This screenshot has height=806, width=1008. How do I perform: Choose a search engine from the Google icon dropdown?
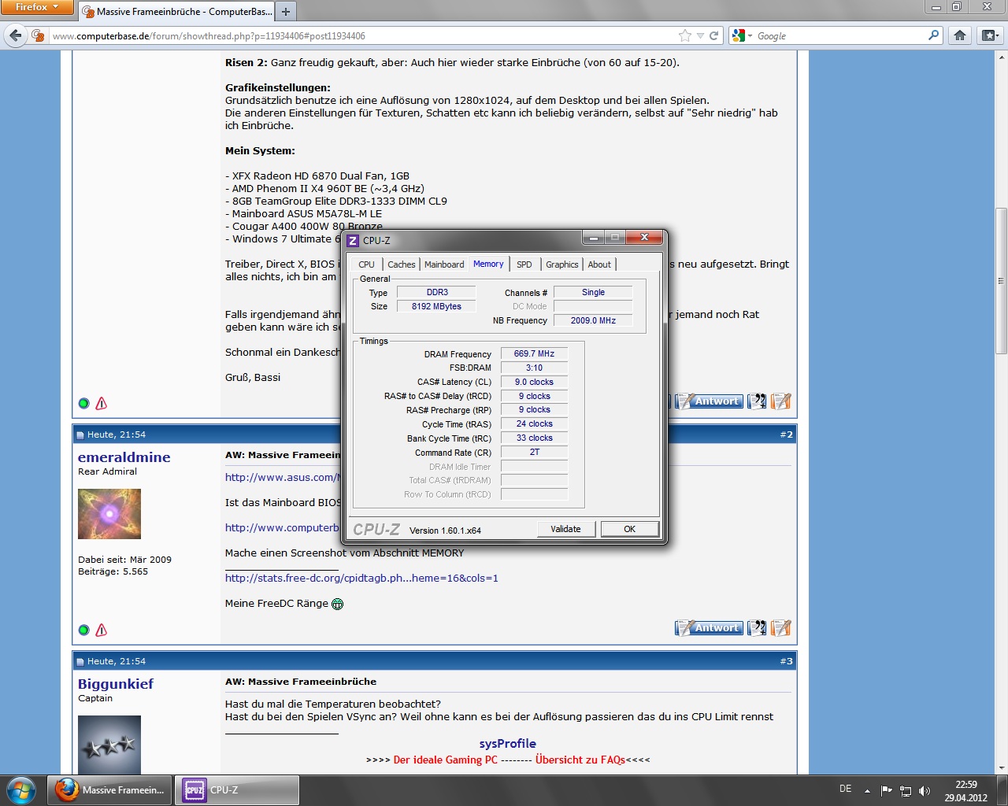click(x=742, y=35)
